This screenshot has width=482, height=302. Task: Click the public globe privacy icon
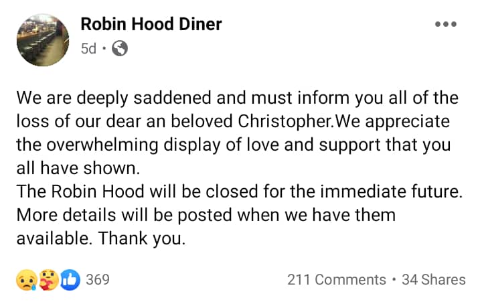[120, 48]
